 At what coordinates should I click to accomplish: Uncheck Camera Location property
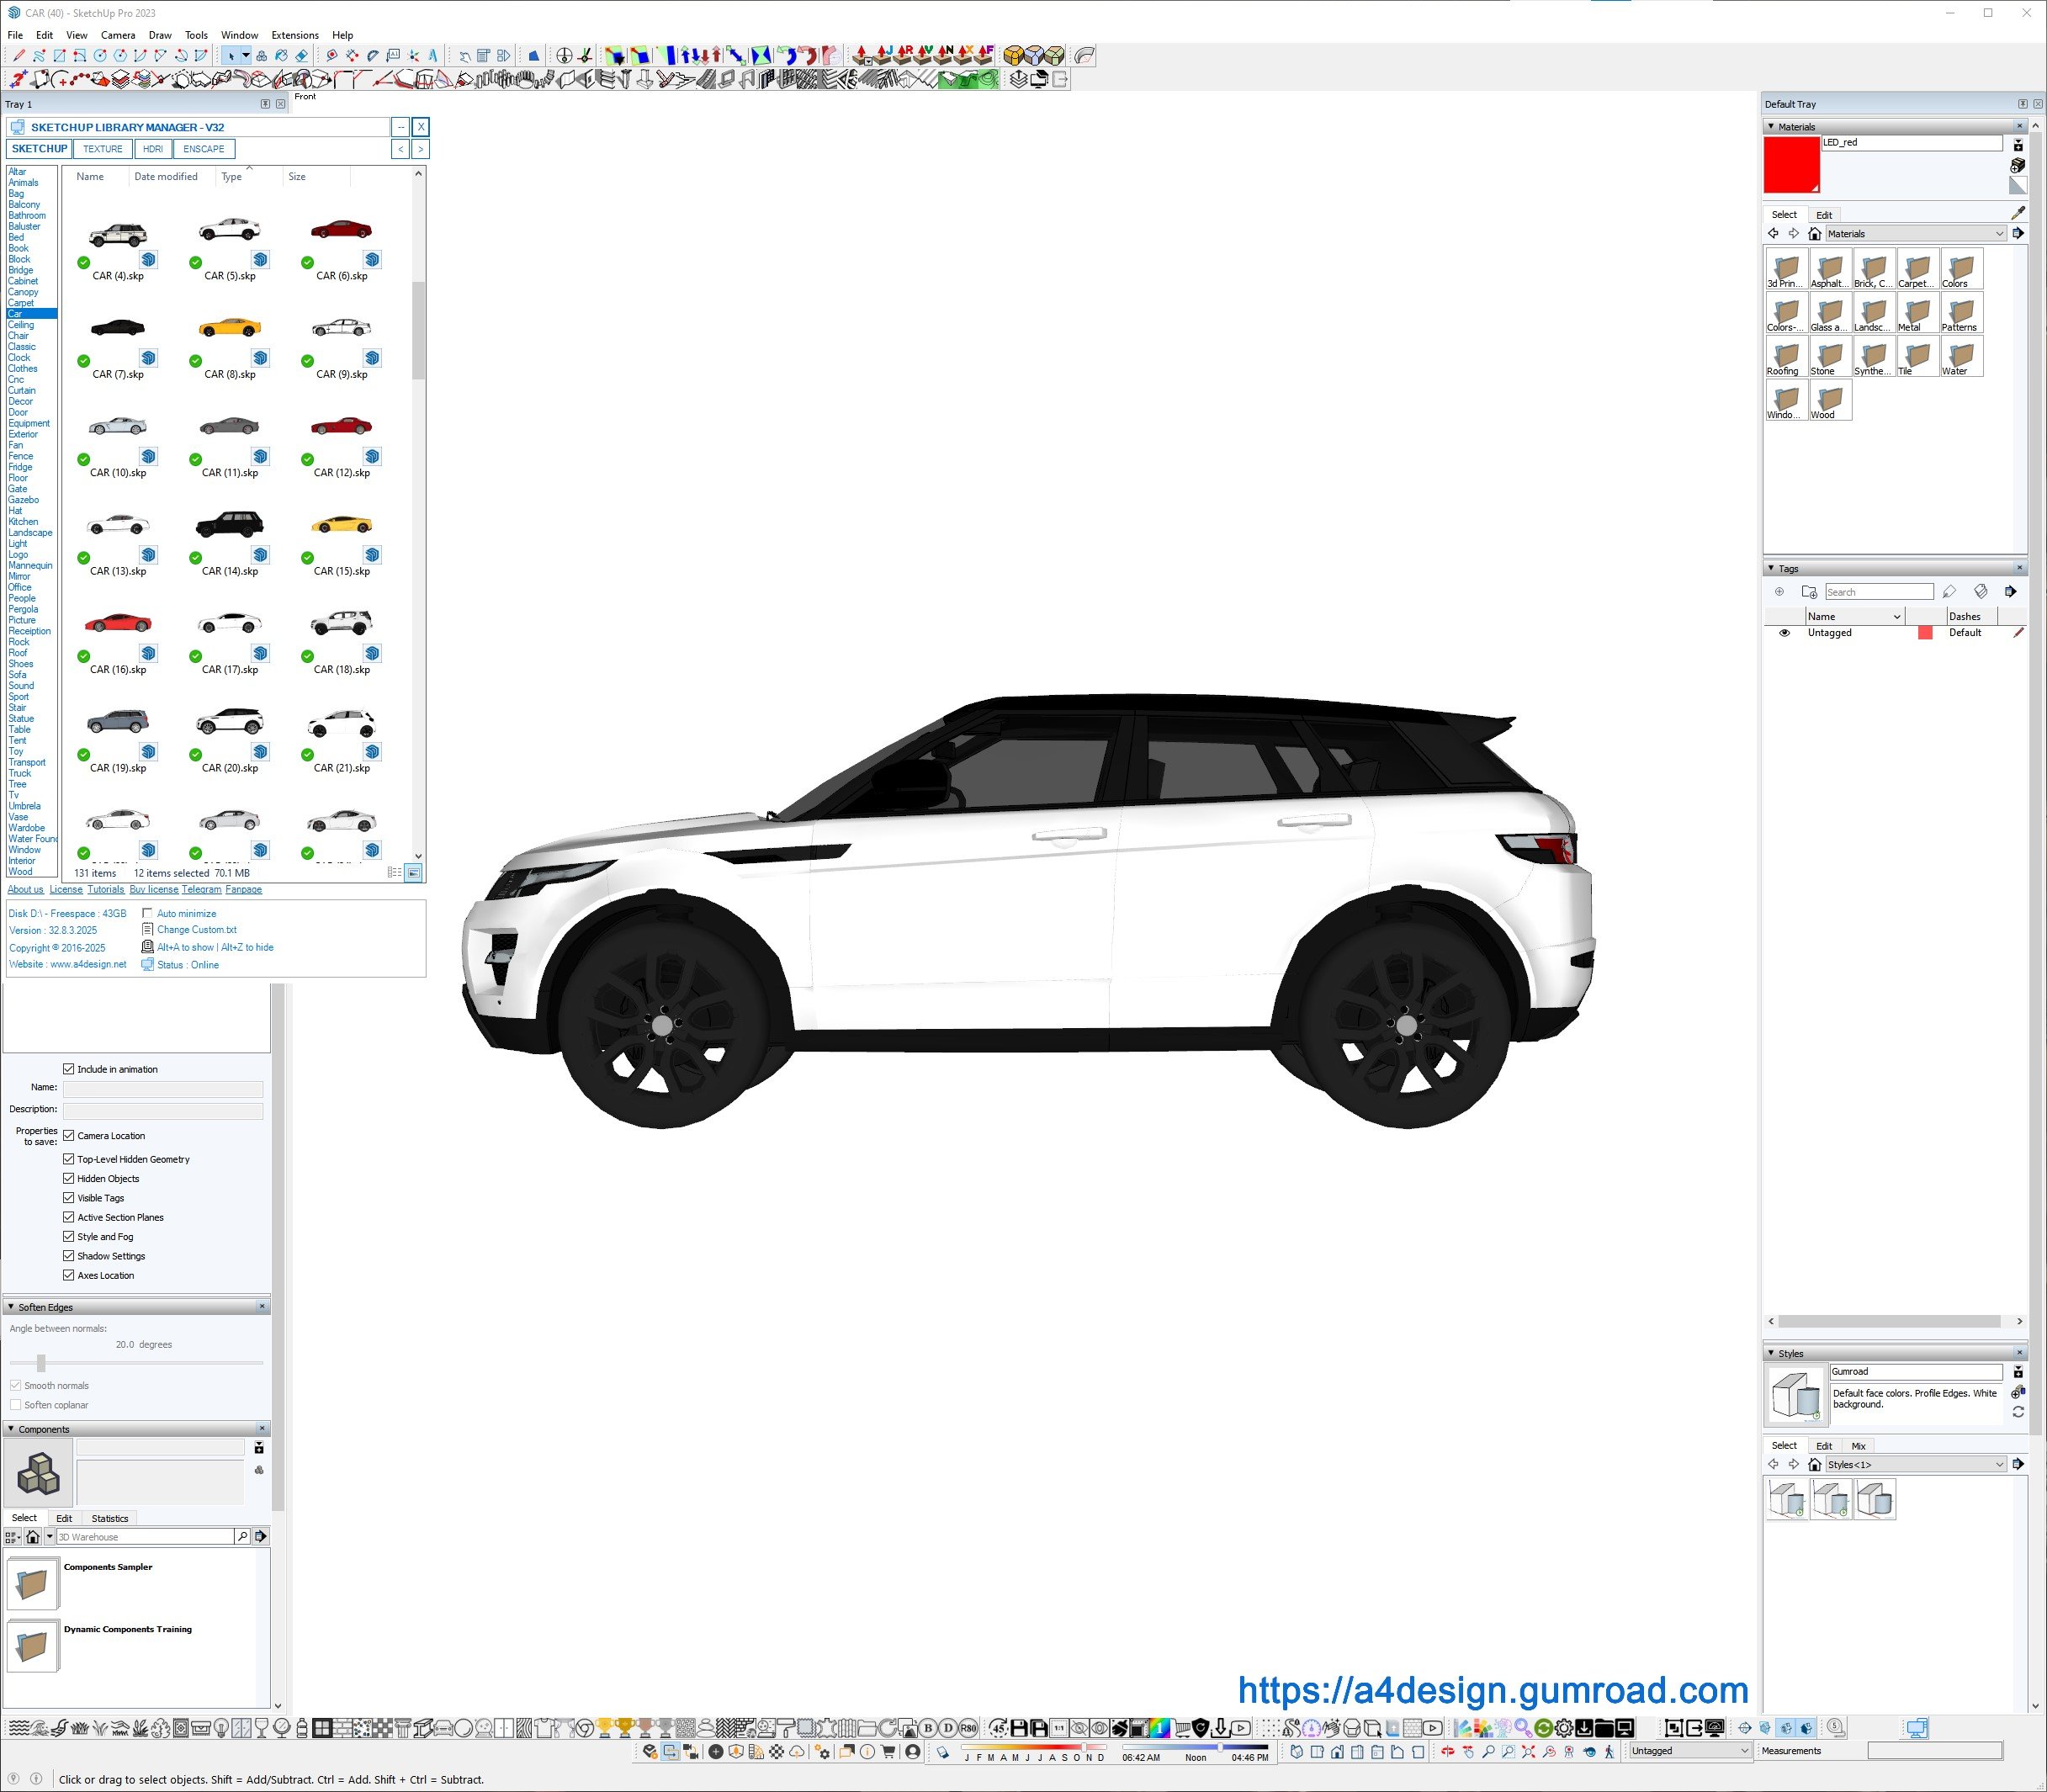pos(69,1136)
